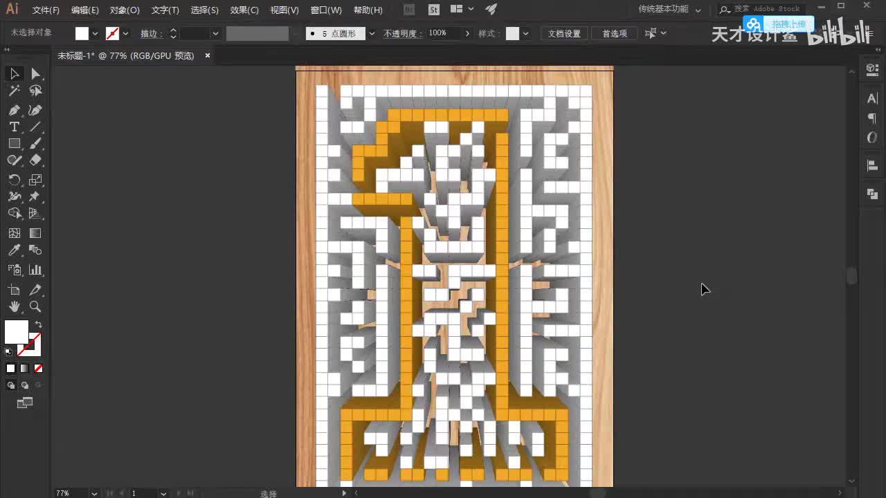Pick the Slice tool
886x498 pixels.
[35, 290]
